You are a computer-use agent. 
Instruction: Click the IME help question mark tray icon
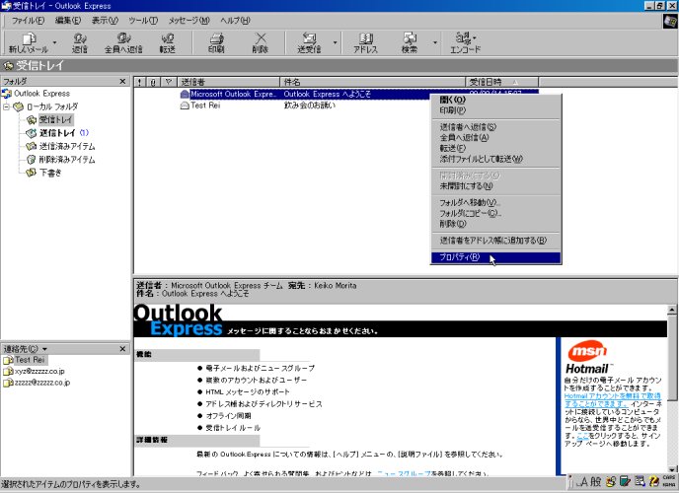tap(654, 481)
